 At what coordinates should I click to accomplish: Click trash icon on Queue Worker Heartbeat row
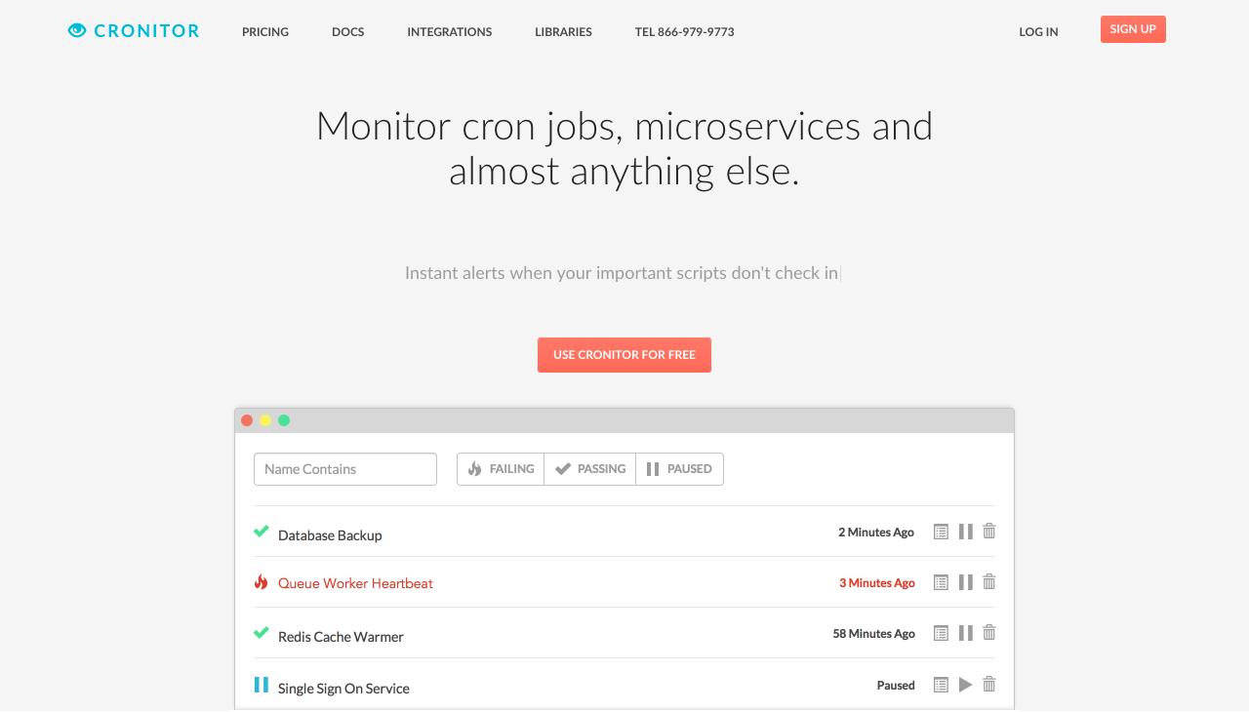989,582
